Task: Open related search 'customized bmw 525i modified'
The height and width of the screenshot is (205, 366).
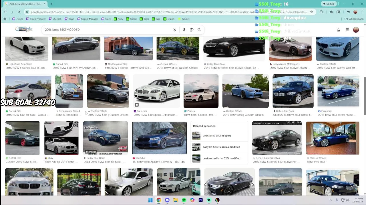Action: tap(219, 158)
